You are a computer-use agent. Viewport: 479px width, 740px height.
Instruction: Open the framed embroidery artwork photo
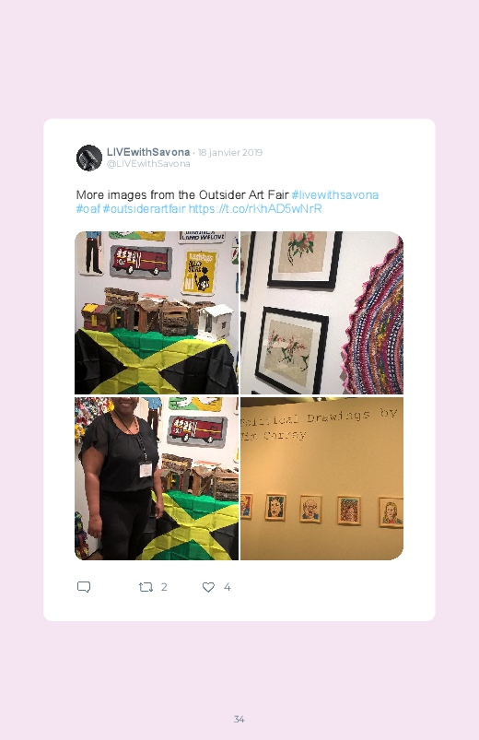coord(321,312)
